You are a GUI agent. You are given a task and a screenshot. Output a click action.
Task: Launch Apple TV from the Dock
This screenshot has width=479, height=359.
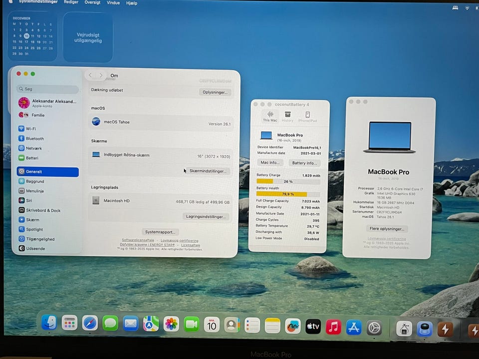point(313,326)
